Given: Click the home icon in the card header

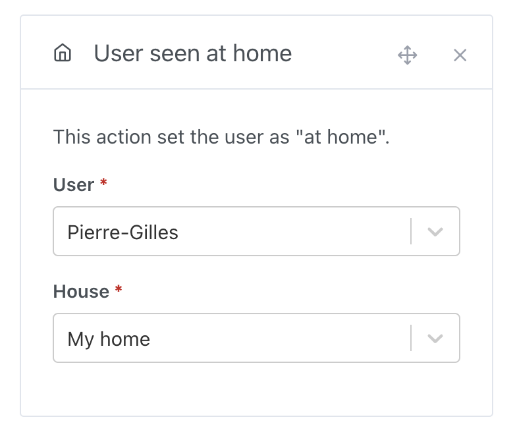Looking at the screenshot, I should [x=63, y=53].
